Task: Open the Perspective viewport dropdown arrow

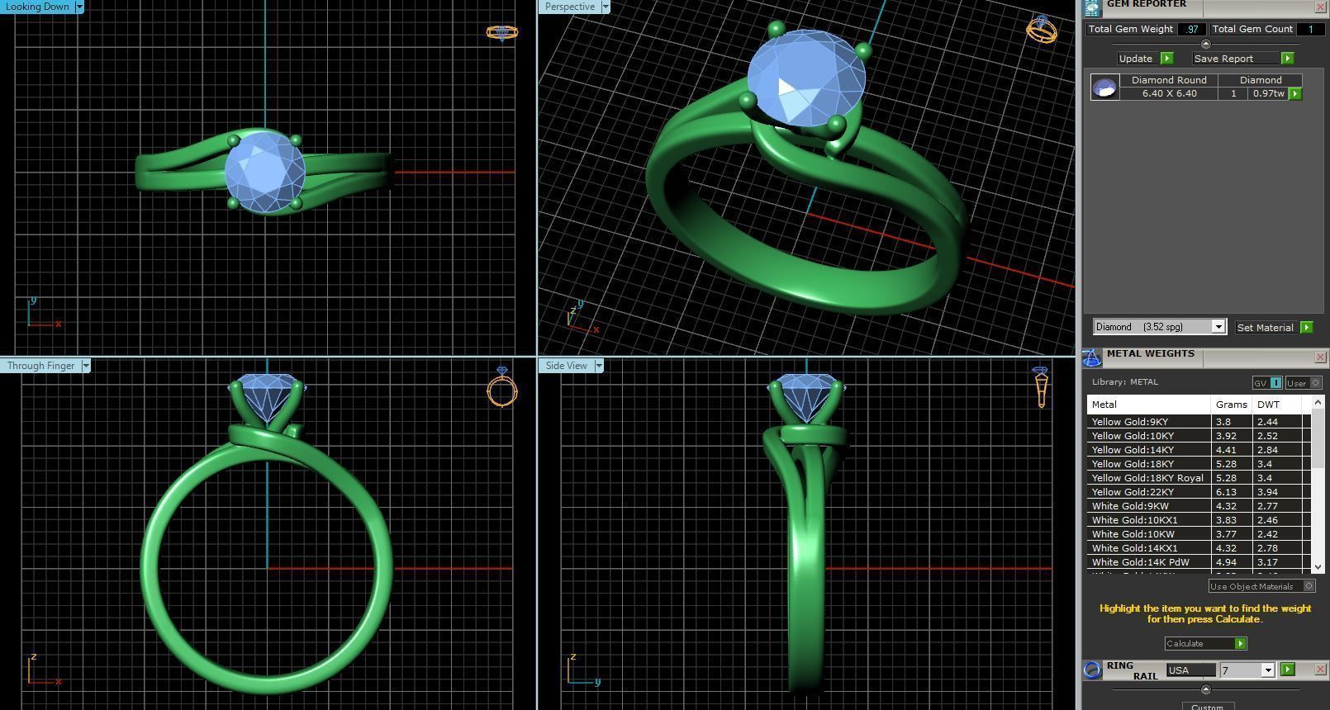Action: click(x=606, y=7)
